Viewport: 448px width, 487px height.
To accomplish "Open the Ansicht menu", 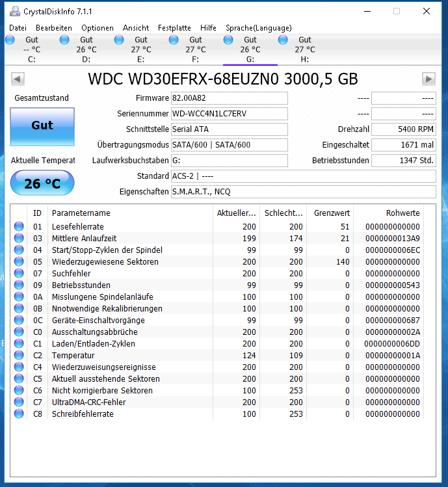I will point(136,28).
